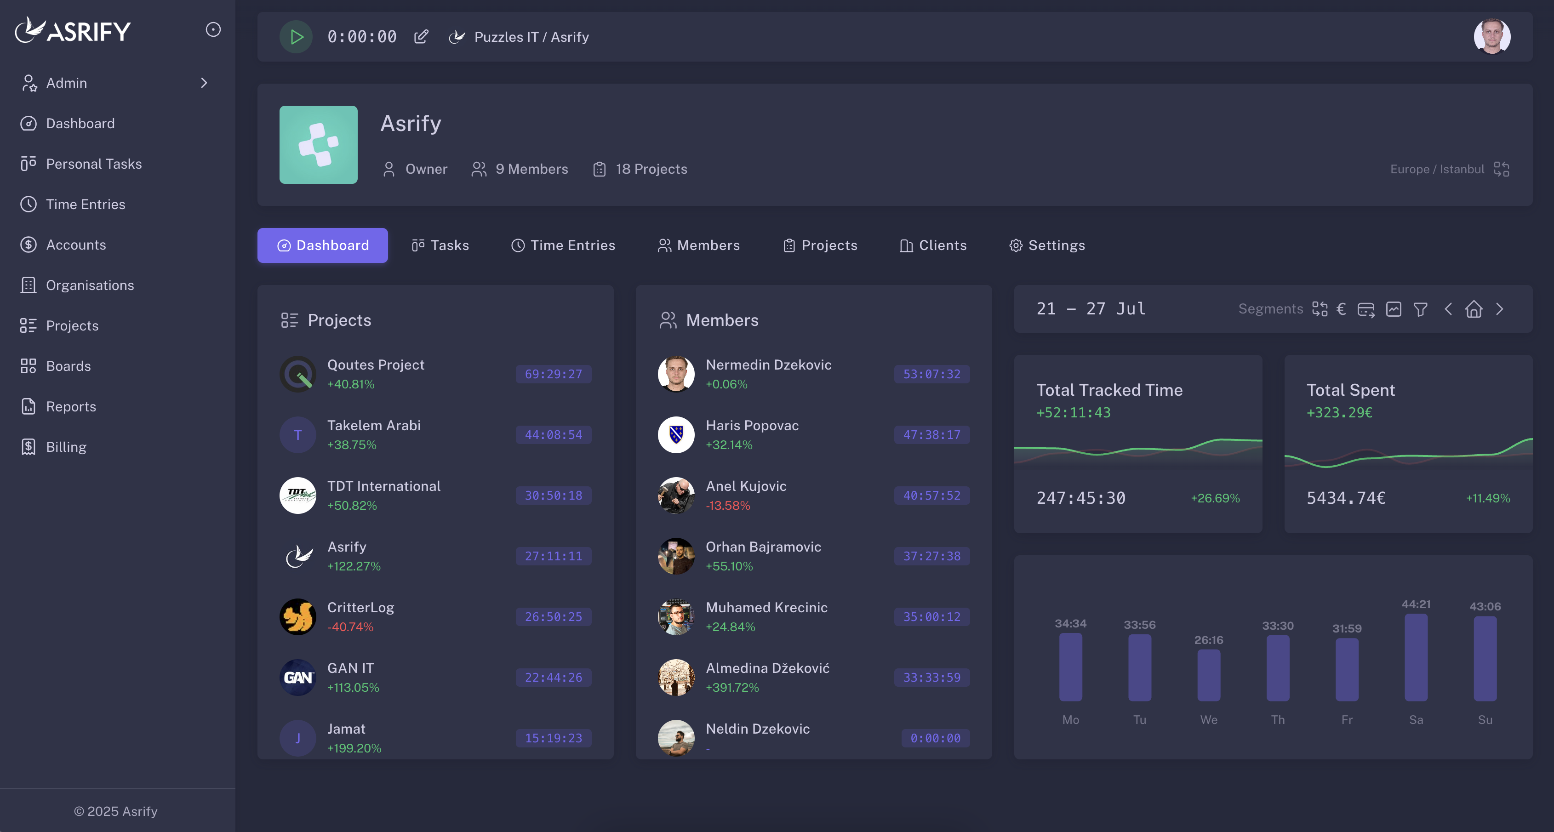Viewport: 1554px width, 832px height.
Task: Click the 21 – 27 Jul date range
Action: click(1091, 309)
